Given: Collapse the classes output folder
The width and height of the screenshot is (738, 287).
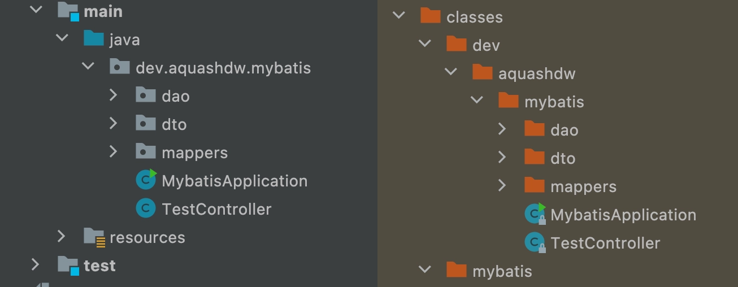Looking at the screenshot, I should [399, 16].
